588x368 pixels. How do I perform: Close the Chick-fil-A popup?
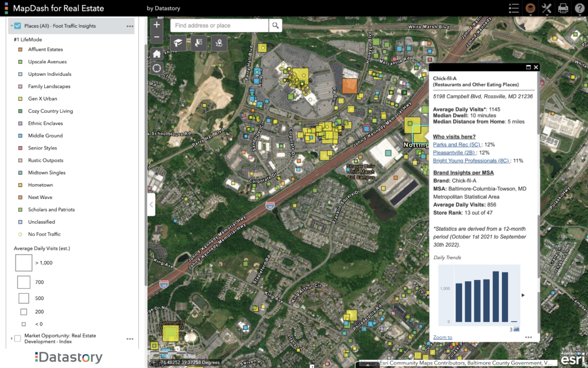point(536,67)
